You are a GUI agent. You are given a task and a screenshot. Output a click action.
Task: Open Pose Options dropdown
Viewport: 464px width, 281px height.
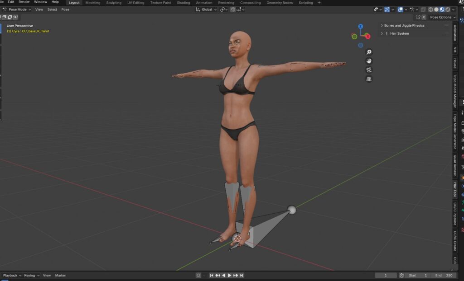443,17
